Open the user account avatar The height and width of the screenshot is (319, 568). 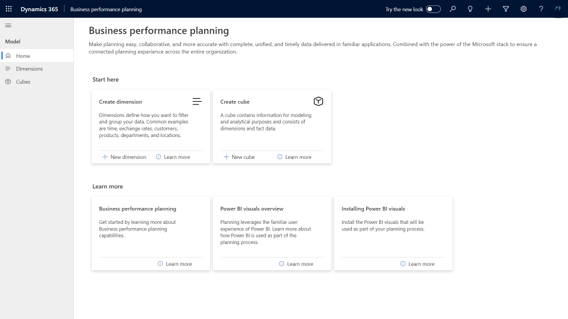(558, 9)
